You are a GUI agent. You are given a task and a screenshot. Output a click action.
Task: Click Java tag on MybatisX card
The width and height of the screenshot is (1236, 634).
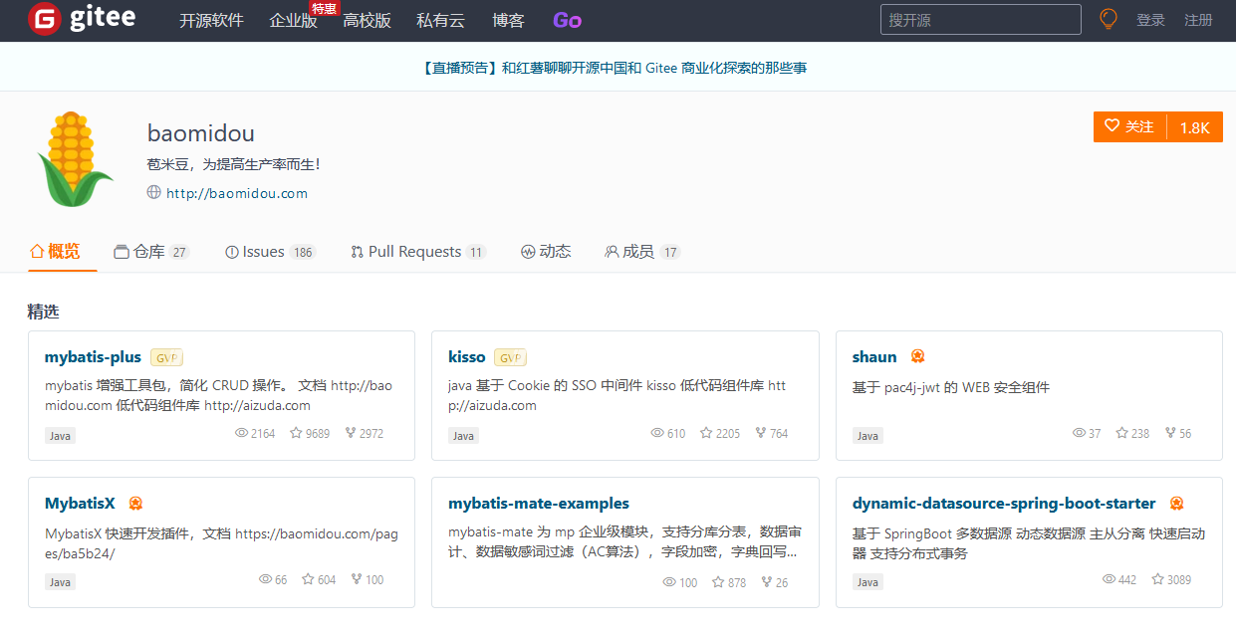click(60, 581)
